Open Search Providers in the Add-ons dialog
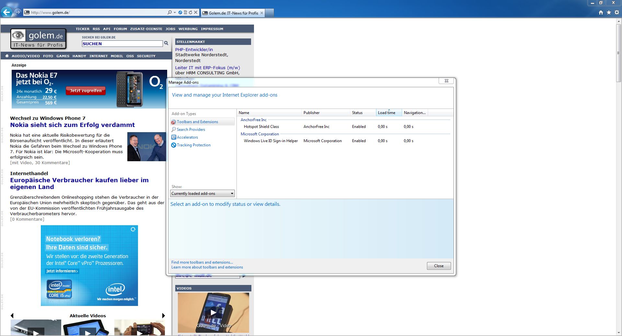The image size is (622, 336). point(190,130)
